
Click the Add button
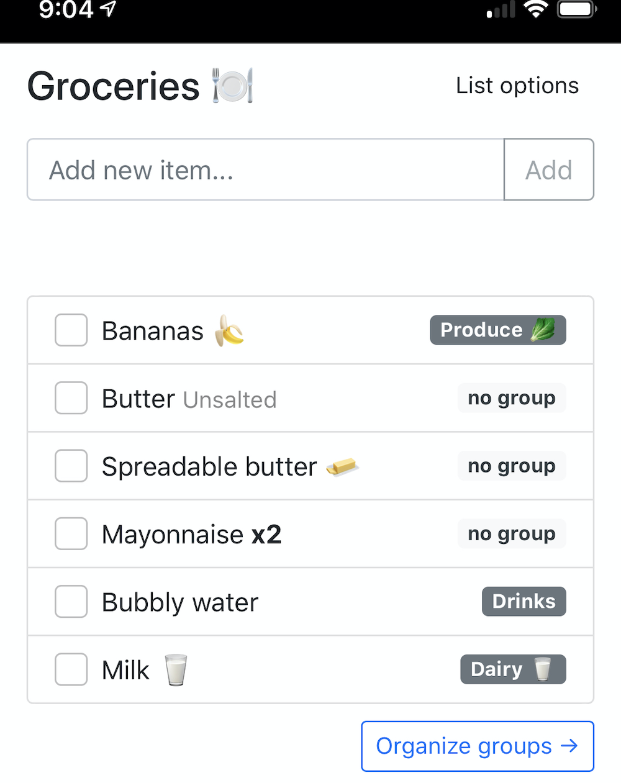(x=549, y=170)
